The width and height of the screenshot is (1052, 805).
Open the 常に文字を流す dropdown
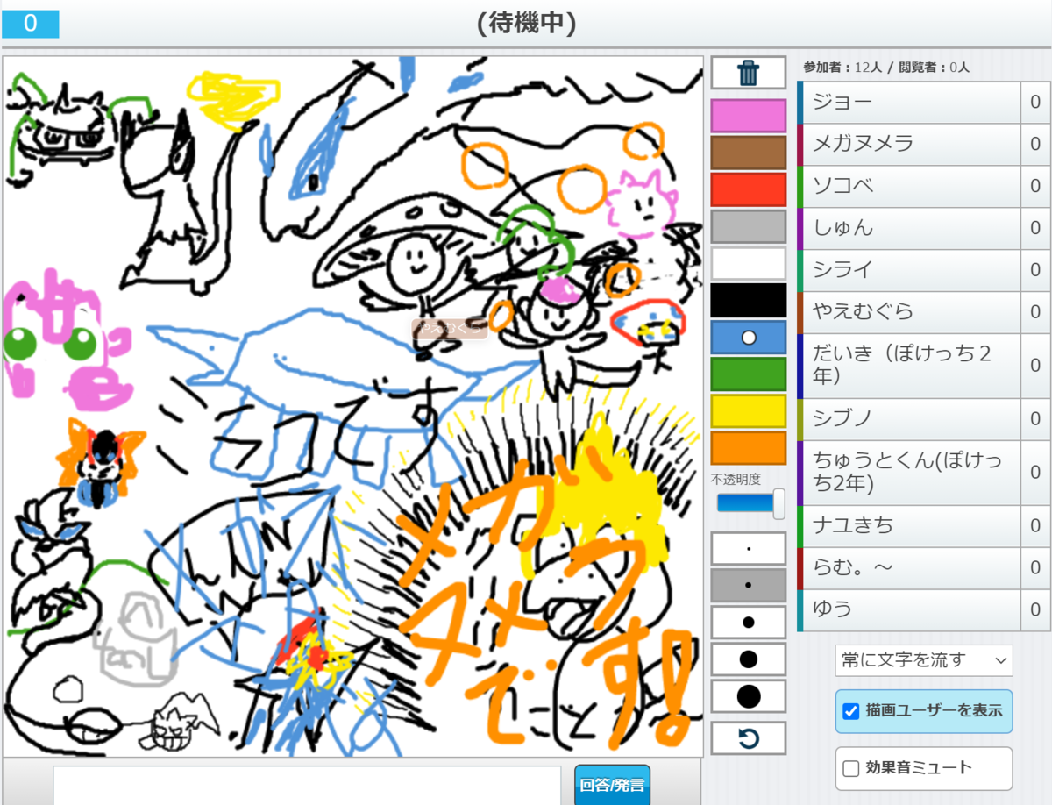(924, 660)
